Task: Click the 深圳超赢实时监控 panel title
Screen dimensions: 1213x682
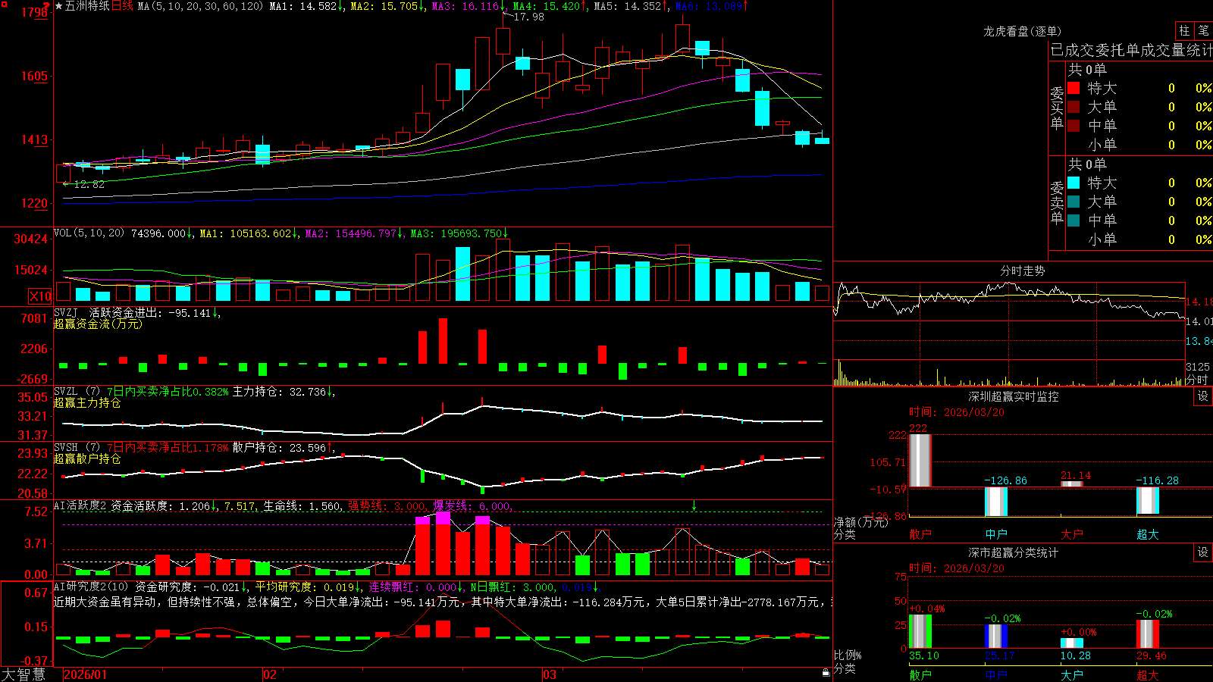Action: (x=1014, y=396)
